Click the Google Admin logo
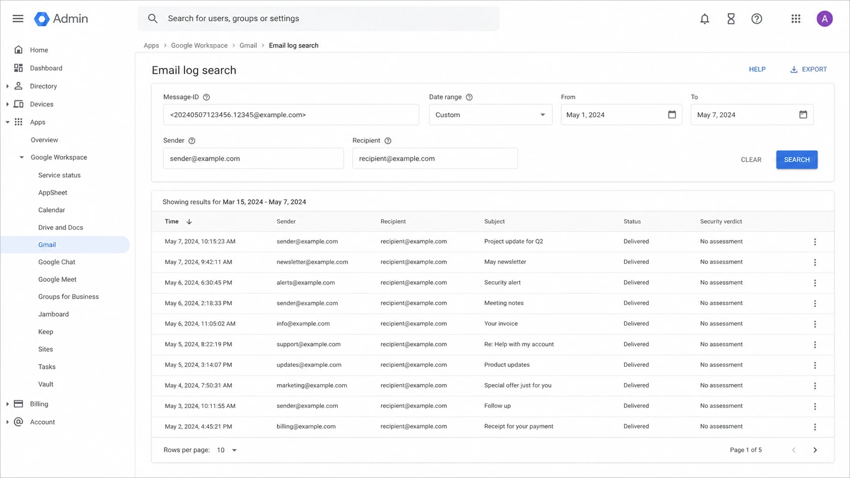The width and height of the screenshot is (850, 478). tap(61, 19)
